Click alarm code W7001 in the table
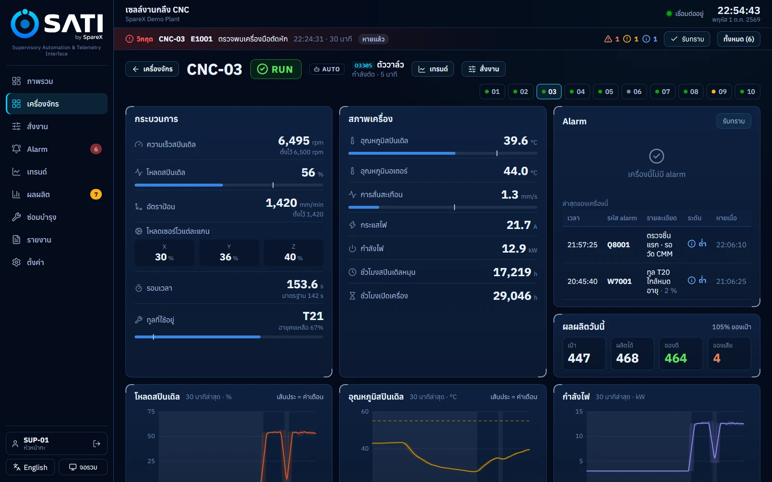 [x=620, y=281]
